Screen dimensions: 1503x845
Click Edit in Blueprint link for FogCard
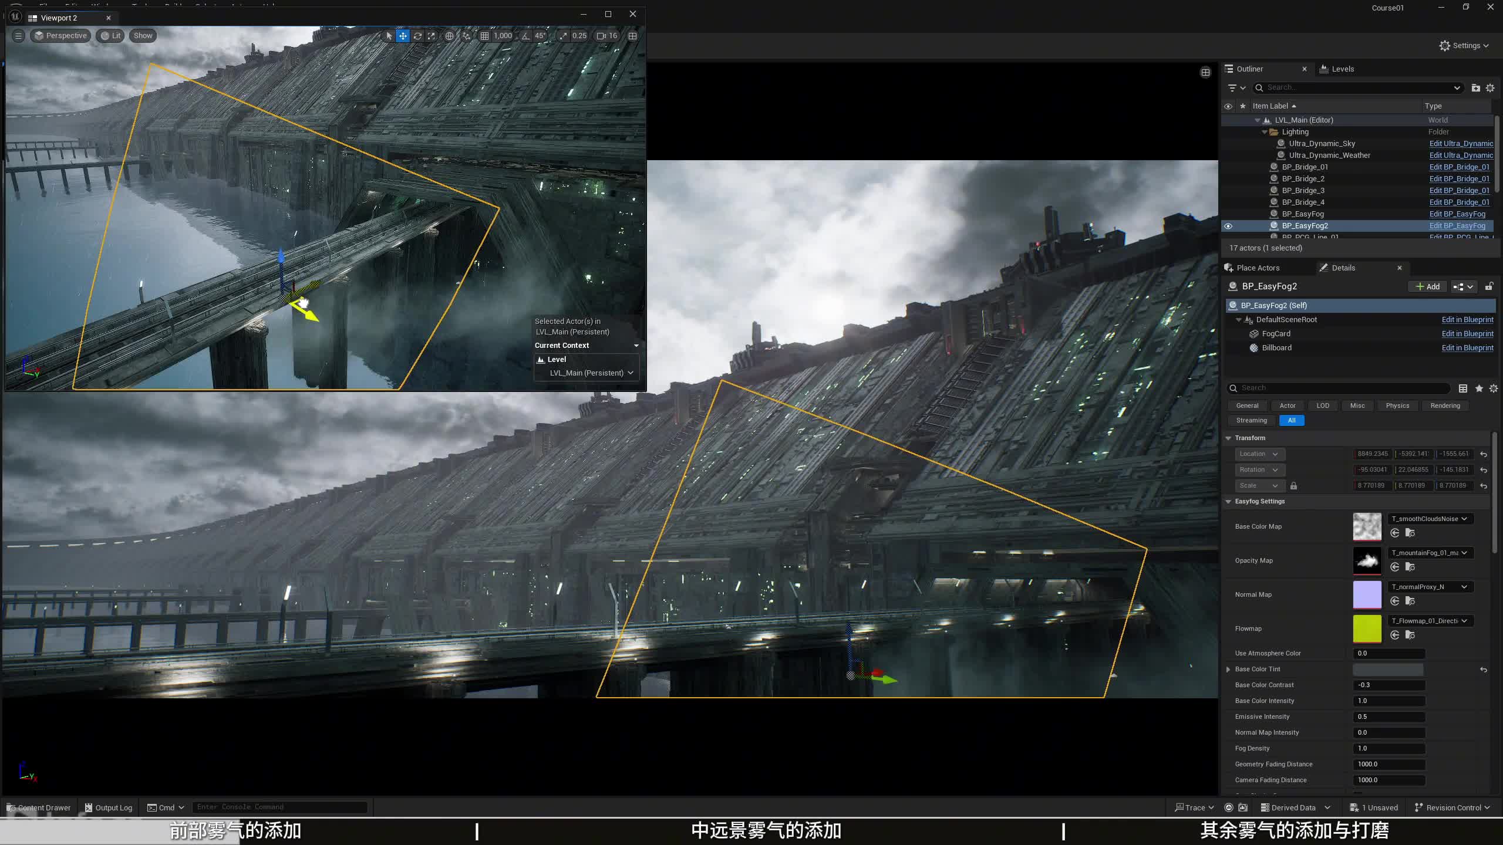pyautogui.click(x=1467, y=334)
